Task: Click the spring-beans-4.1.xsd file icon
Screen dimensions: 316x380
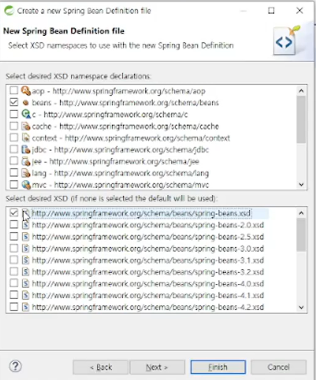Action: click(25, 295)
